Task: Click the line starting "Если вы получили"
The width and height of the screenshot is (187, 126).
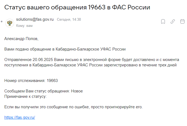Action: [x=73, y=107]
